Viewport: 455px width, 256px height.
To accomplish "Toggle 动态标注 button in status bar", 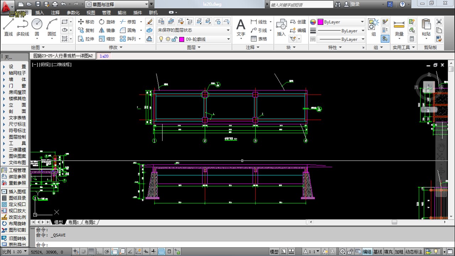I will [x=414, y=252].
